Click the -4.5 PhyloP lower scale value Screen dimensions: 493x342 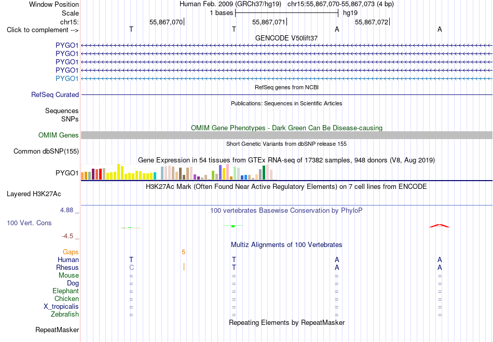point(67,236)
